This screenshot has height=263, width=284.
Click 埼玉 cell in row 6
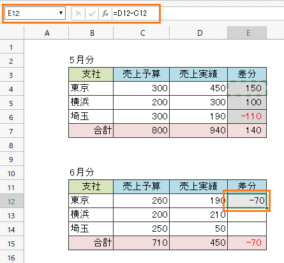point(91,116)
